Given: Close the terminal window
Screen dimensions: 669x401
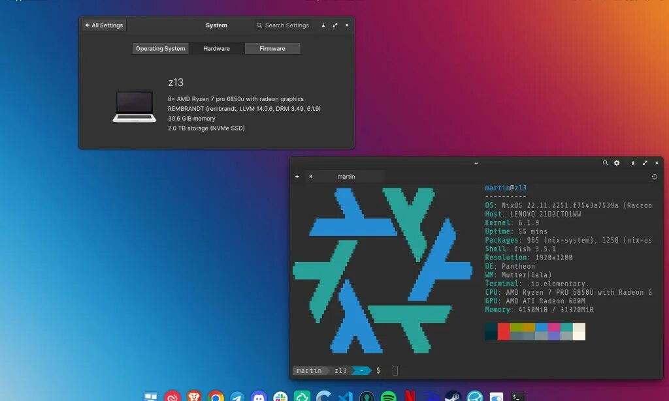Looking at the screenshot, I should click(657, 162).
